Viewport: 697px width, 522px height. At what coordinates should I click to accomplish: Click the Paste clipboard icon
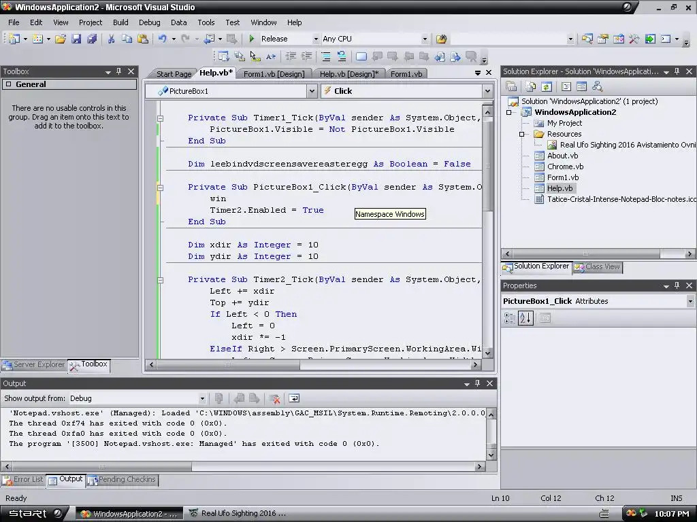pyautogui.click(x=143, y=39)
